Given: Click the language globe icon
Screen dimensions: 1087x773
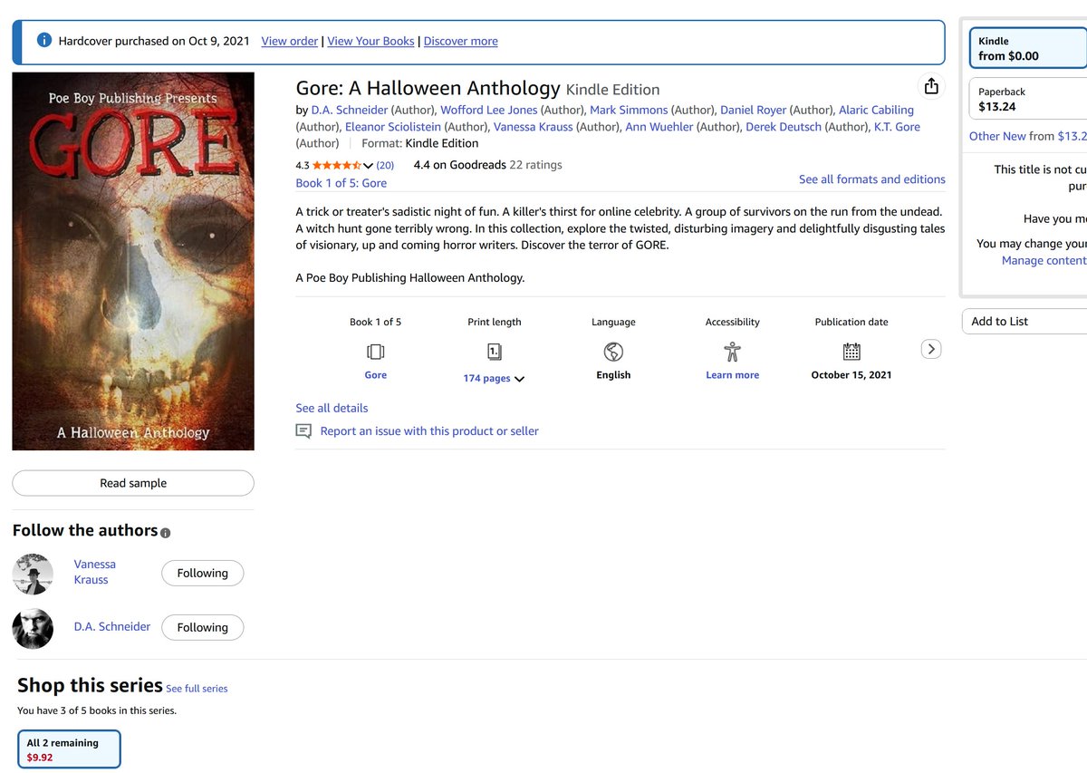Looking at the screenshot, I should (613, 352).
